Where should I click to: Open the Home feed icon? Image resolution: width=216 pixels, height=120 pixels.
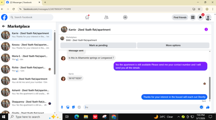(x=87, y=17)
